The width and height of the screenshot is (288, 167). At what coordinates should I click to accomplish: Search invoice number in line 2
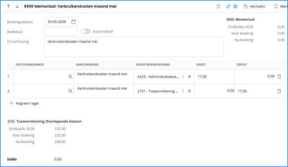(x=70, y=91)
